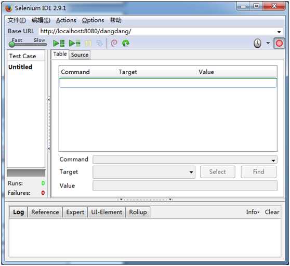Select the empty command table row
This screenshot has width=290, height=266.
pos(168,83)
